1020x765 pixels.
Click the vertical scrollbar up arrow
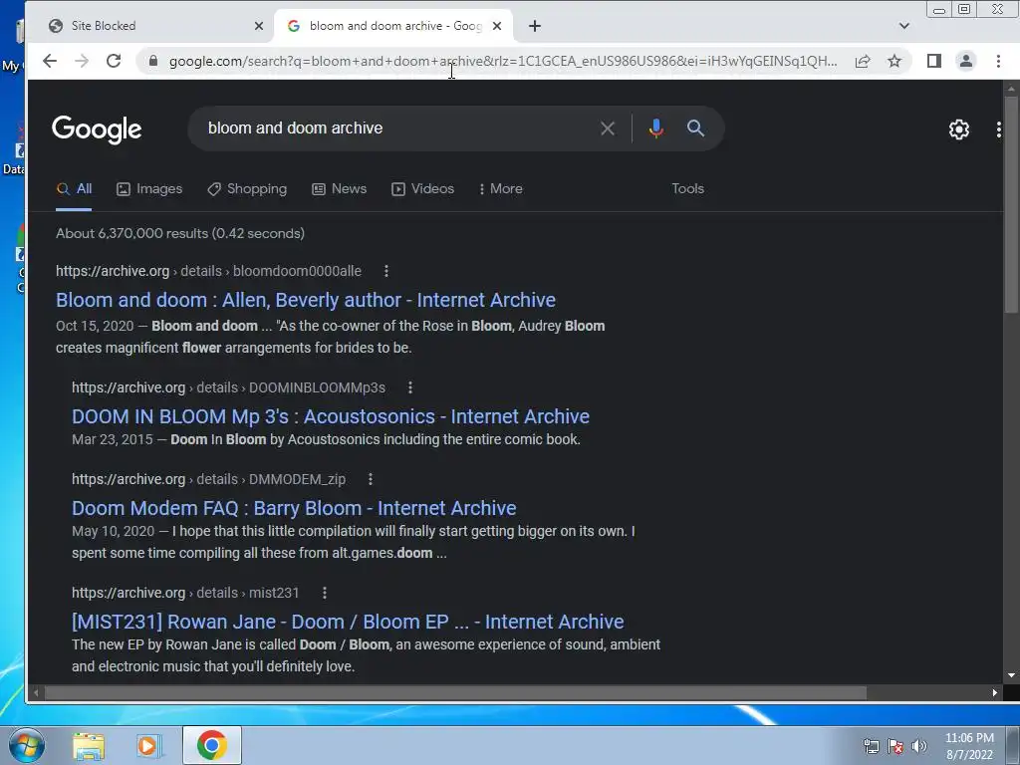click(1011, 88)
